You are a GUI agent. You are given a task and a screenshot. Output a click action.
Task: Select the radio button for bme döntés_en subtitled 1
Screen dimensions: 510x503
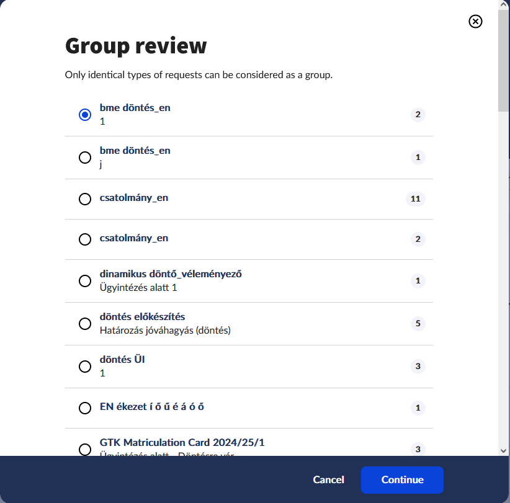pos(85,115)
